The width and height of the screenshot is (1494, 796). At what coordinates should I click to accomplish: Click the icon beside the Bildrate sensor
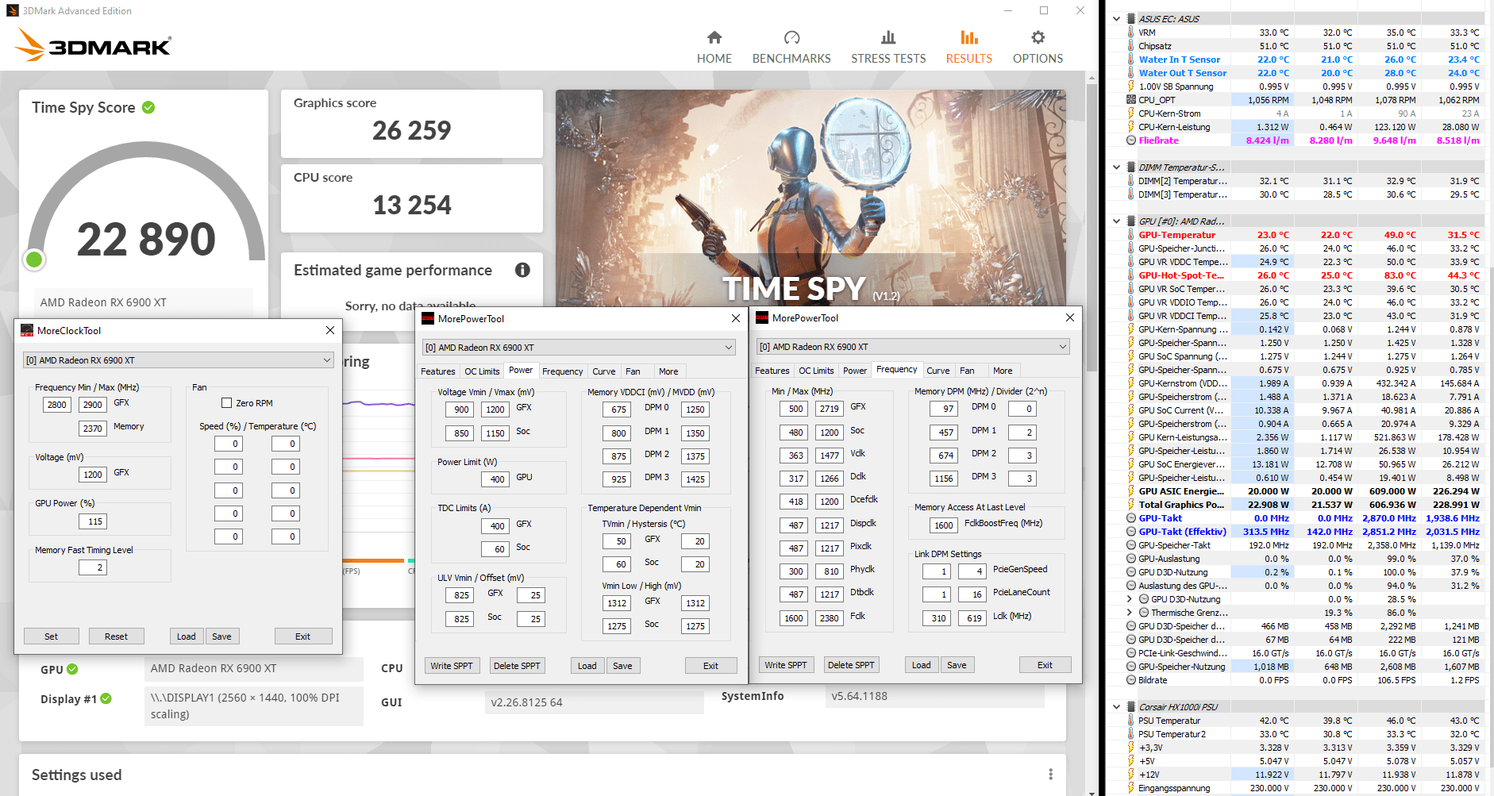click(1131, 680)
